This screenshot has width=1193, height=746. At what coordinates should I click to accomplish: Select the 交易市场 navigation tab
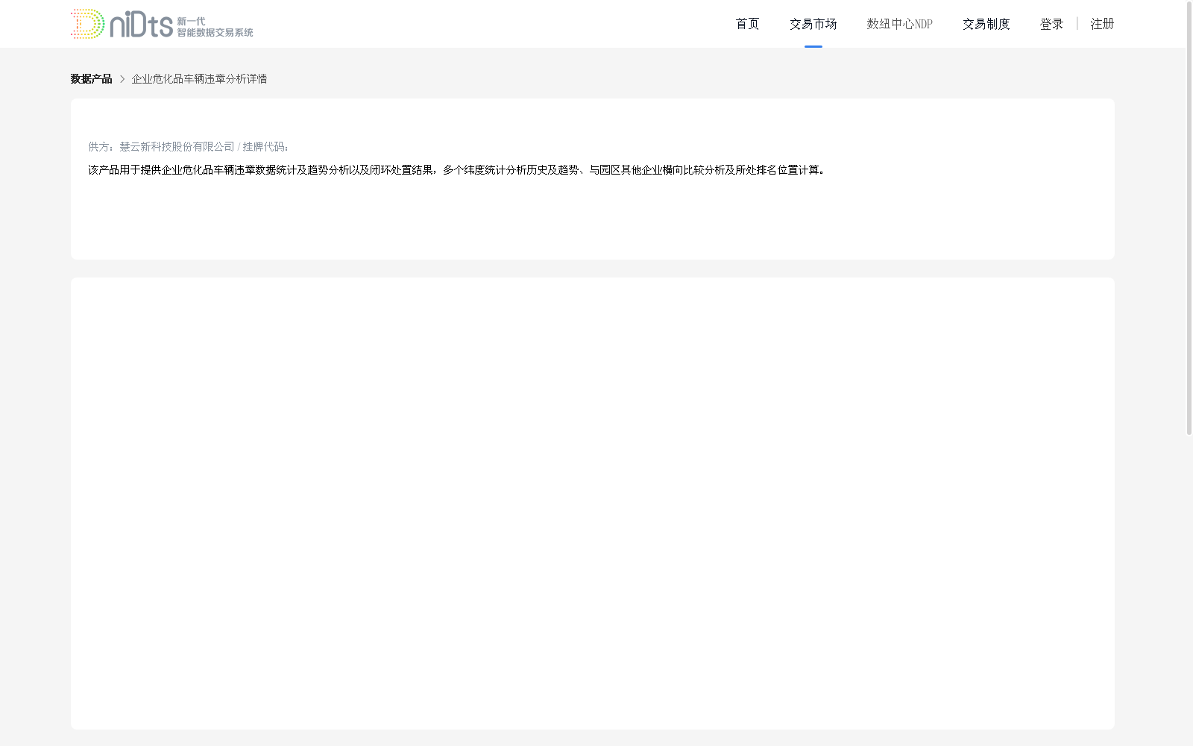coord(813,24)
